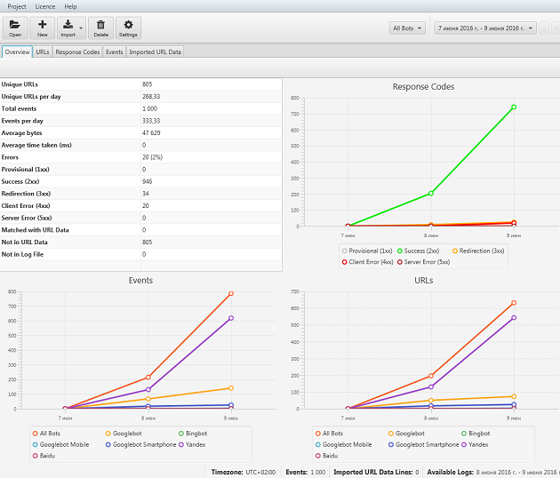Click Redirection (3xx) legend marker

(x=455, y=251)
